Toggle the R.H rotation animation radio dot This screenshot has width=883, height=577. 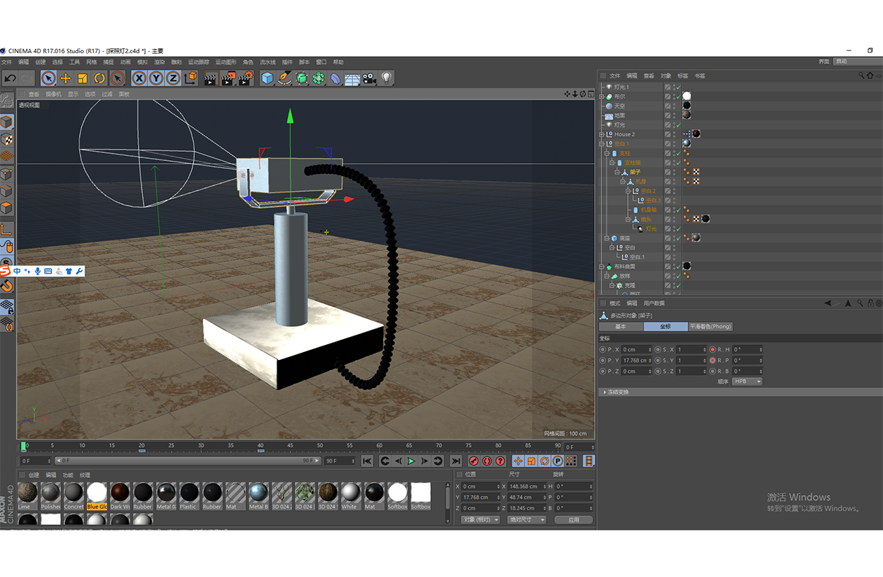point(713,350)
